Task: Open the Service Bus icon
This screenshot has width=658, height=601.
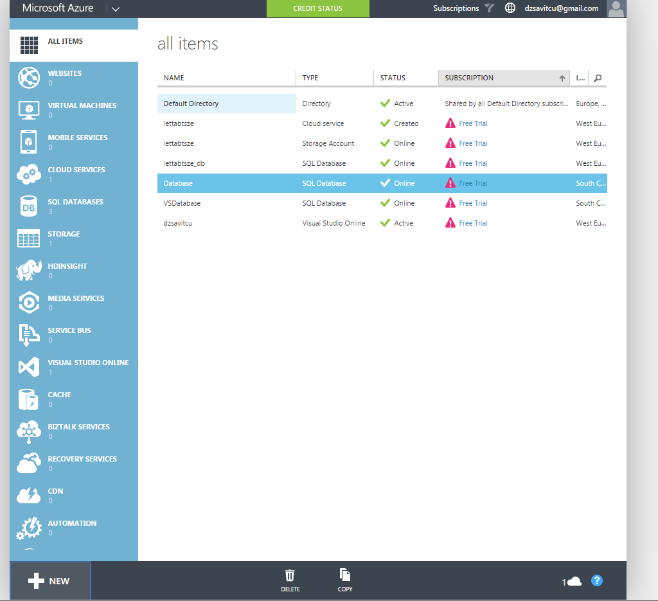Action: pos(28,335)
